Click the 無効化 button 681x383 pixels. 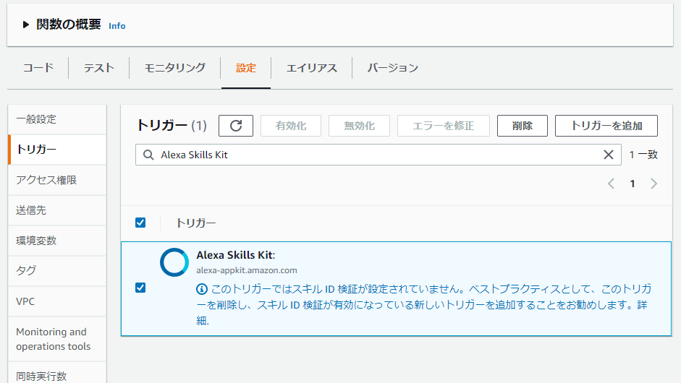[359, 126]
